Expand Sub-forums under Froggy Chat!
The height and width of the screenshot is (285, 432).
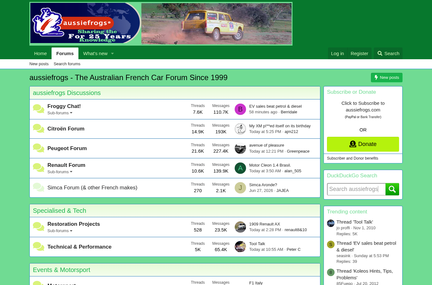(x=60, y=113)
